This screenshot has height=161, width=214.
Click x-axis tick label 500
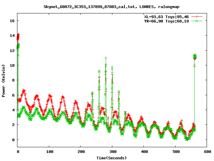(176, 152)
